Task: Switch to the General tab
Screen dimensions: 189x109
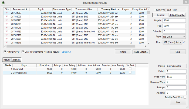Action: click(161, 15)
